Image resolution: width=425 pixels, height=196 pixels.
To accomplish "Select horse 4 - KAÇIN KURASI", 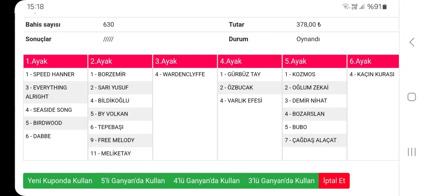I will pos(372,75).
